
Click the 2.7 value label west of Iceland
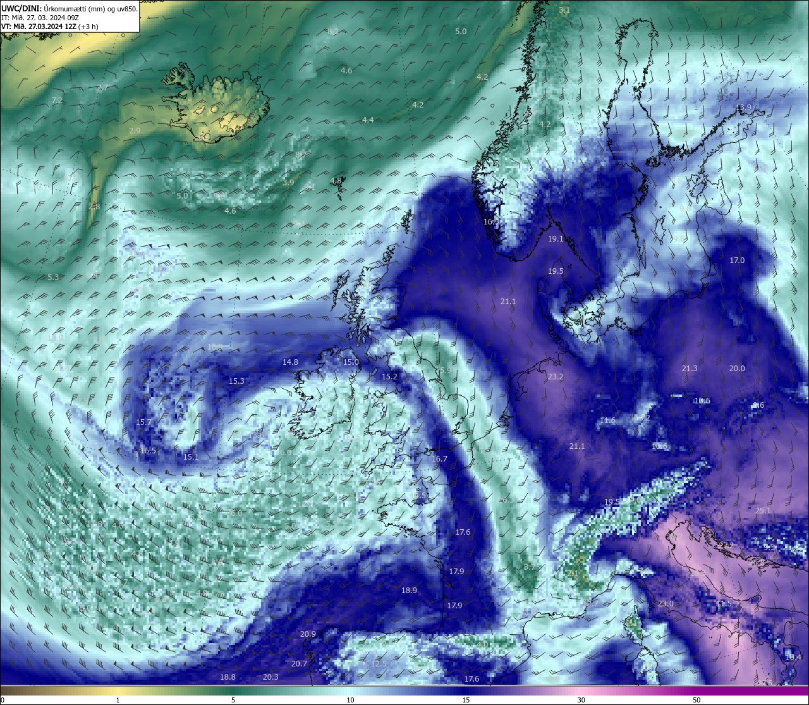coord(102,88)
